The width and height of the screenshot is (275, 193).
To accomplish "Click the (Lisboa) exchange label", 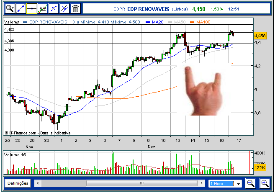I will (180, 9).
